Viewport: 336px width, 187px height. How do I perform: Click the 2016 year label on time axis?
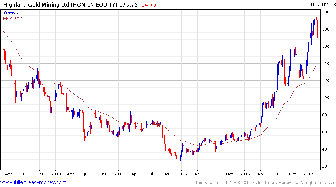coord(245,174)
